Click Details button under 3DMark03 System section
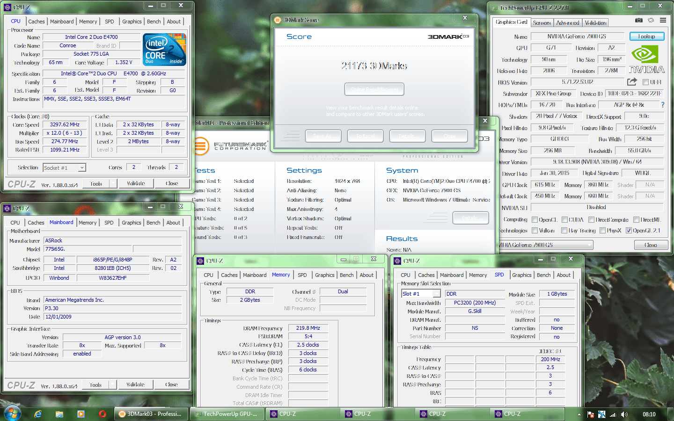The image size is (674, 421). click(x=470, y=218)
